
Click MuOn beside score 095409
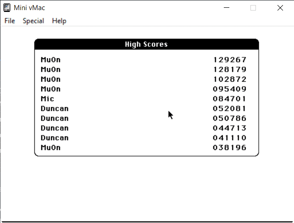tap(50, 89)
